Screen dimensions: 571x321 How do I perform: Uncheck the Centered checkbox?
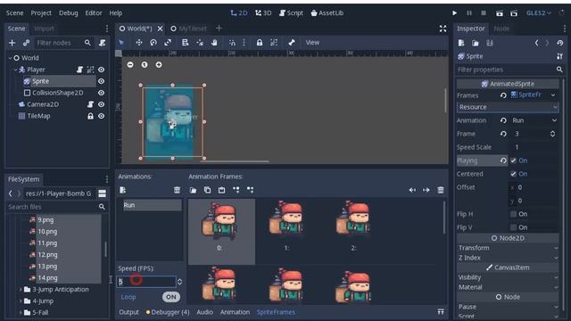click(x=513, y=174)
